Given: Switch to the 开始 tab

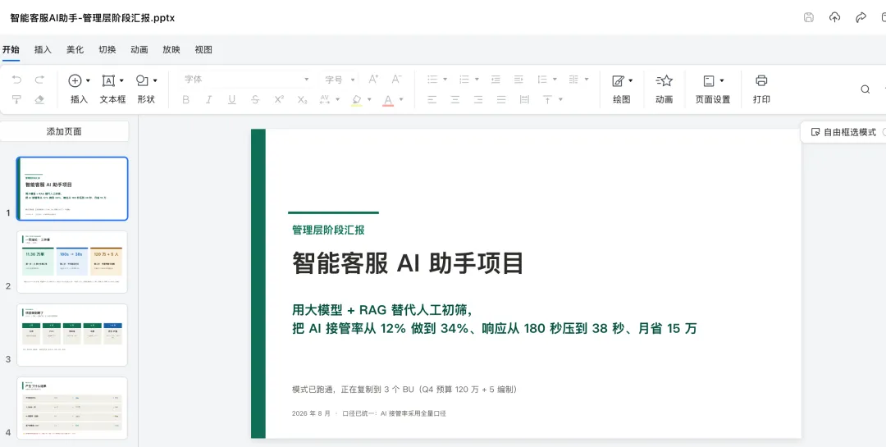Looking at the screenshot, I should pos(11,50).
